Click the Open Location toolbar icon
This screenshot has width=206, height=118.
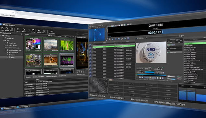(51, 32)
